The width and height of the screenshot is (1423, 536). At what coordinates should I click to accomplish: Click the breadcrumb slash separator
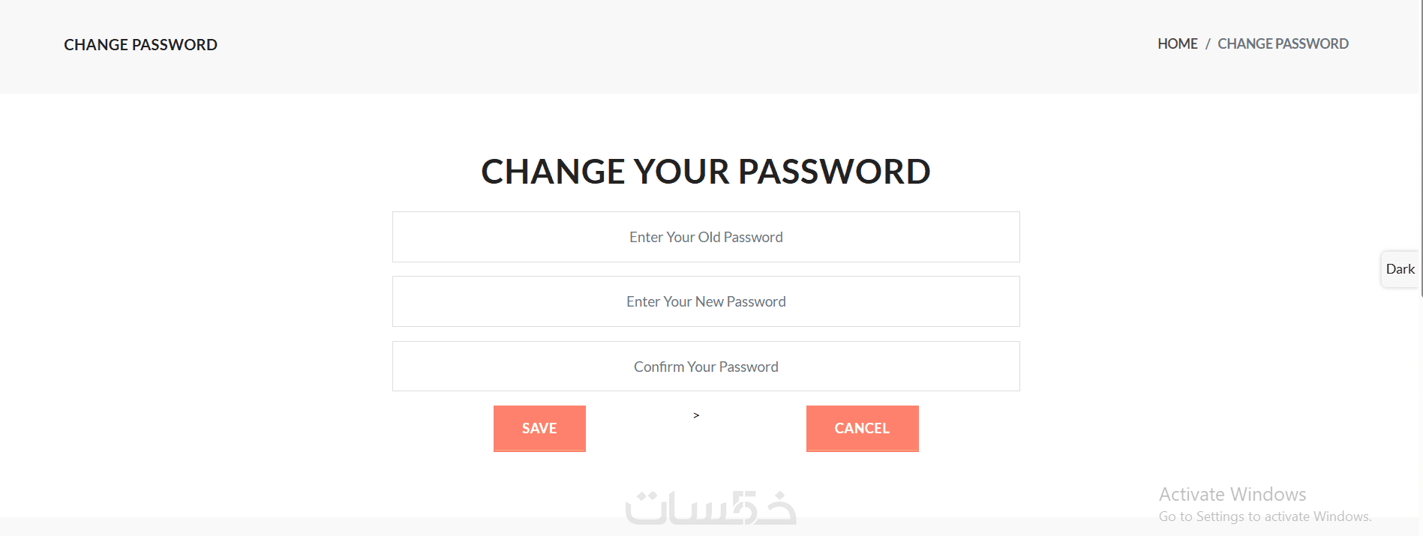tap(1208, 44)
